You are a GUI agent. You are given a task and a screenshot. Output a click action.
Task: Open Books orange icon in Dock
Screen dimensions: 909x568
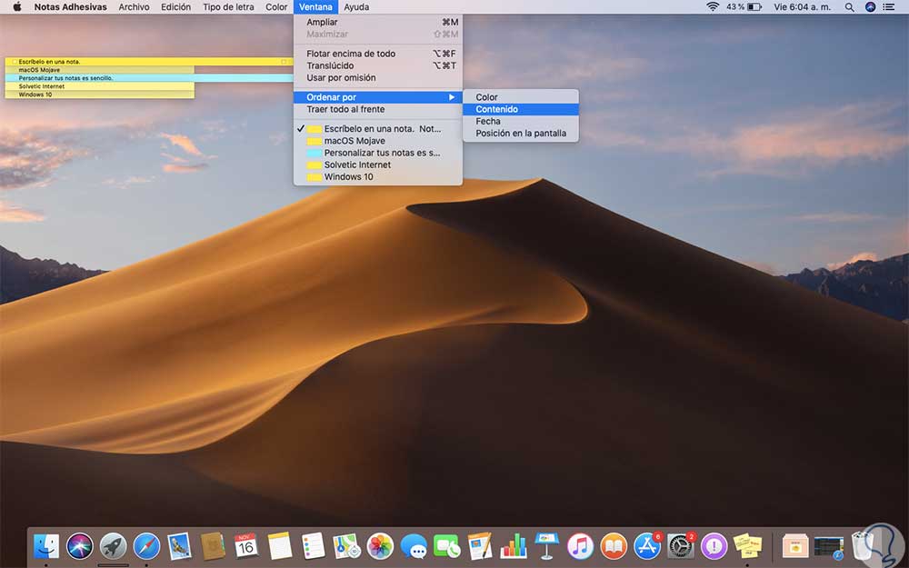coord(614,546)
